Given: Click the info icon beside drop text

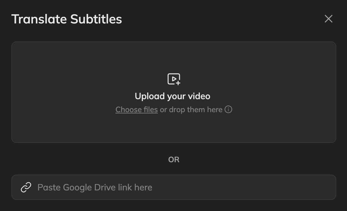Looking at the screenshot, I should 228,109.
